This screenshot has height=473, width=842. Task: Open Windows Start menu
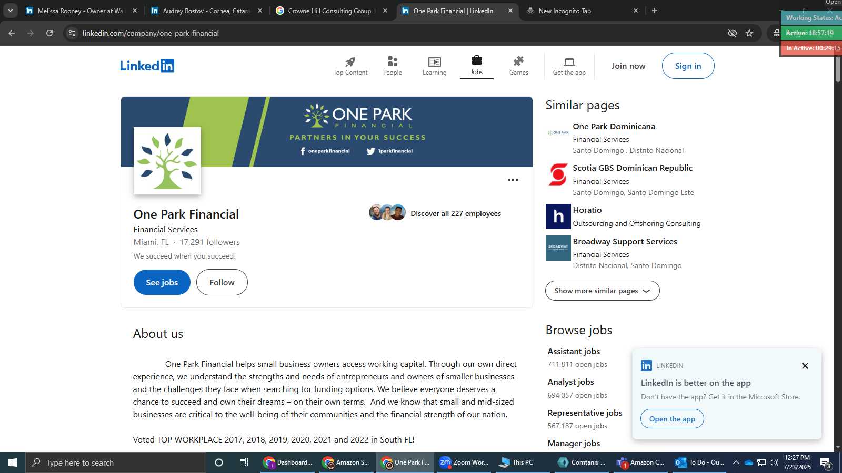pos(13,462)
